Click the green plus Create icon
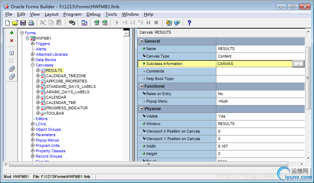Viewport: 314px width, 183px height. click(11, 33)
